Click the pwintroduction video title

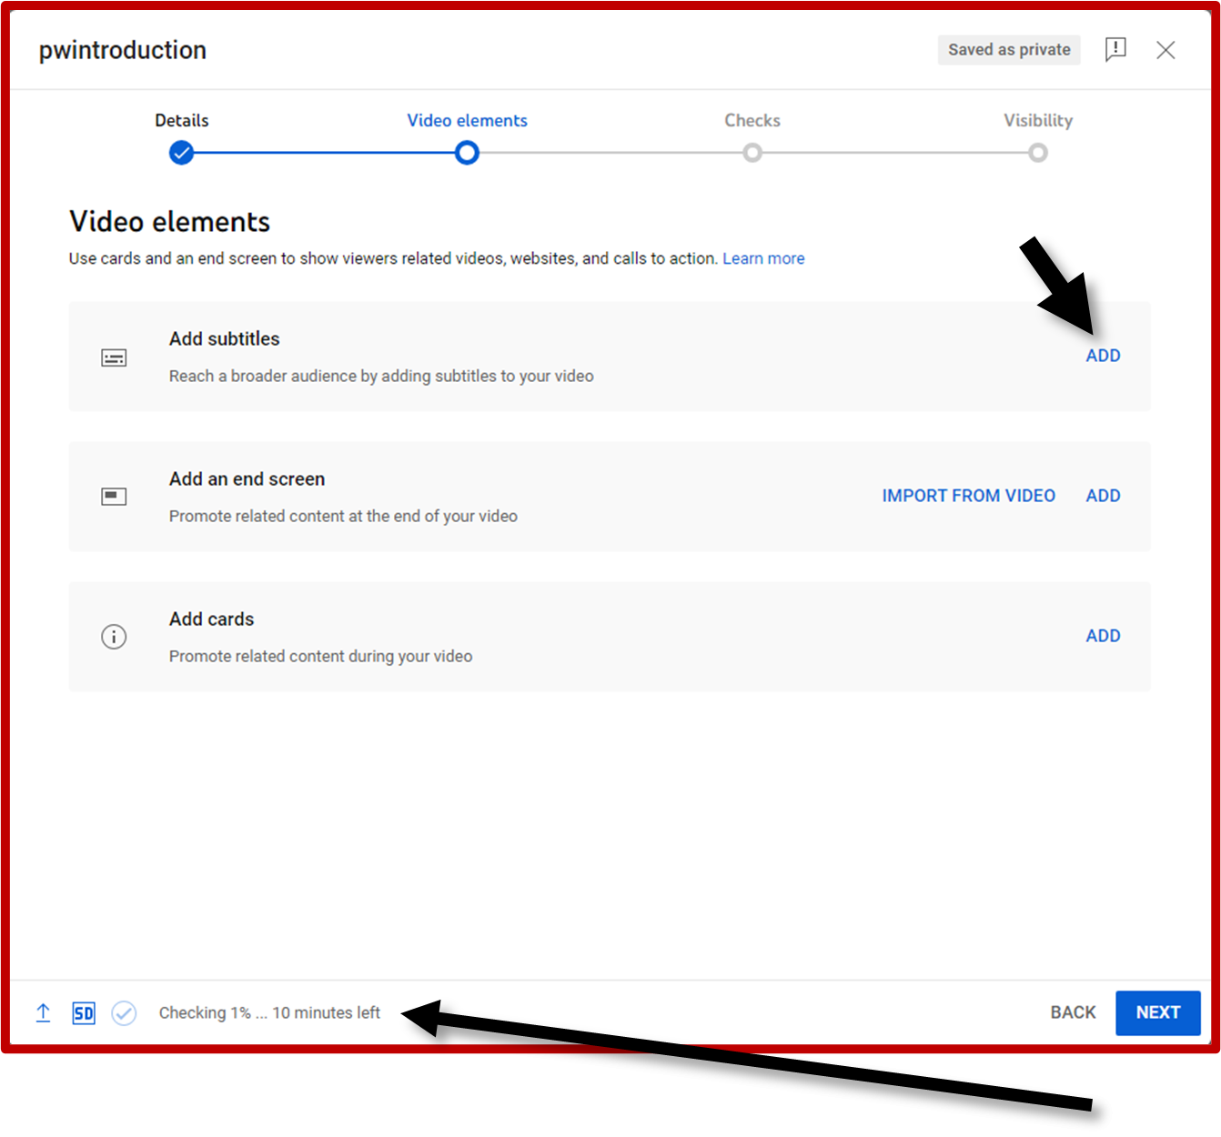click(123, 50)
